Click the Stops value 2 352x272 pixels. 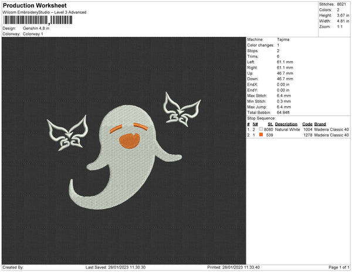(x=278, y=50)
